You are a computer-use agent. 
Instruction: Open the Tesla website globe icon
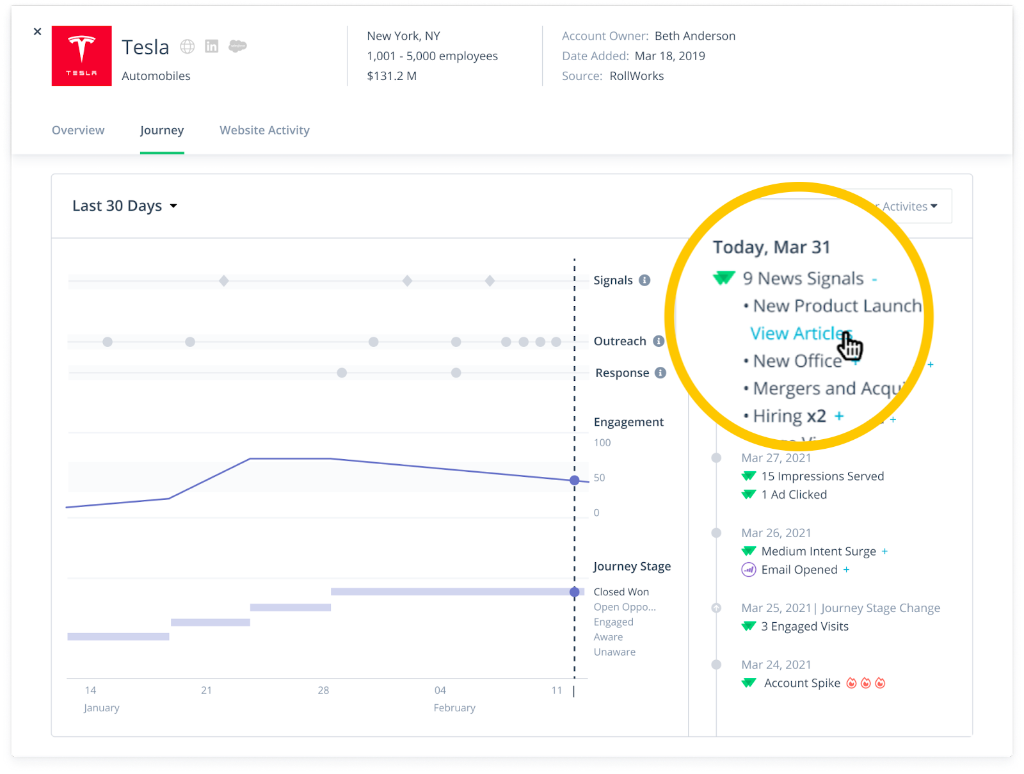[x=187, y=46]
